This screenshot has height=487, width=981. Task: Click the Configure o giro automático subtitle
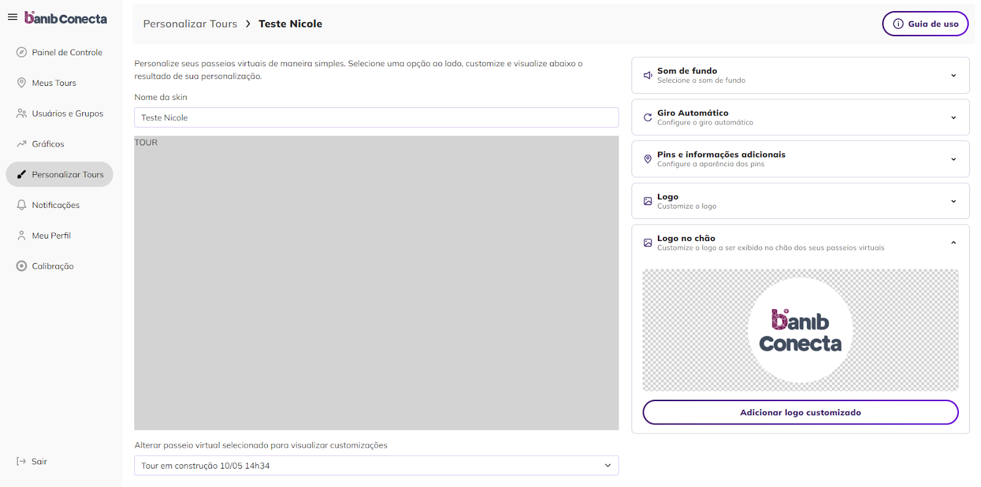tap(705, 123)
